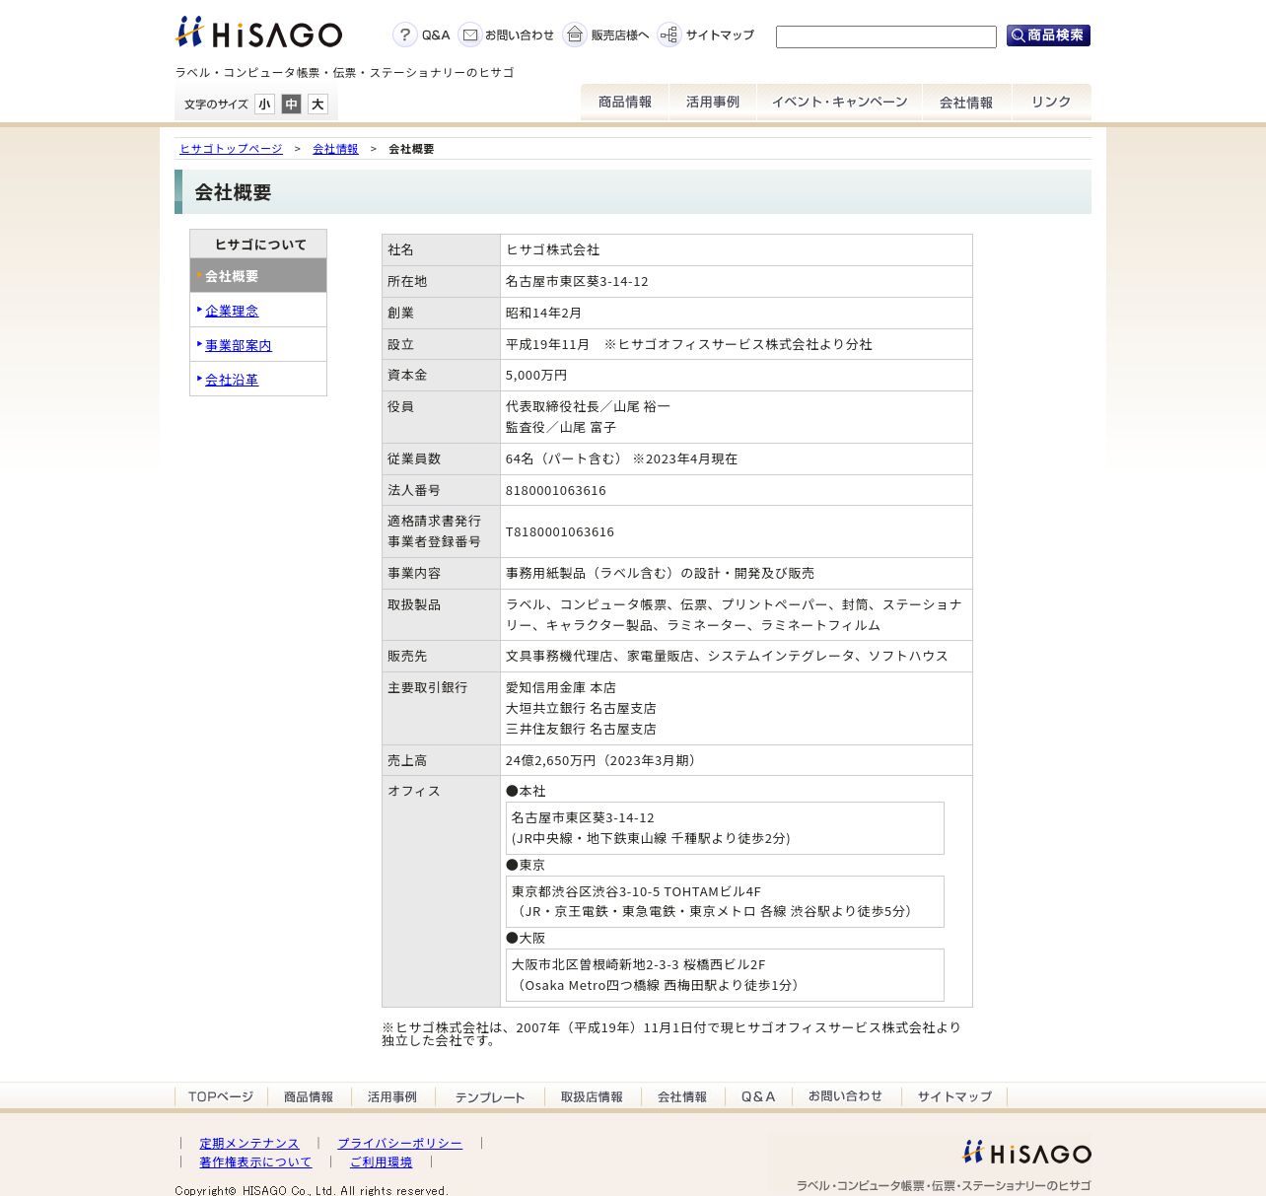Click the envelope icon for お問い合わせ
The width and height of the screenshot is (1266, 1196).
coord(470,35)
